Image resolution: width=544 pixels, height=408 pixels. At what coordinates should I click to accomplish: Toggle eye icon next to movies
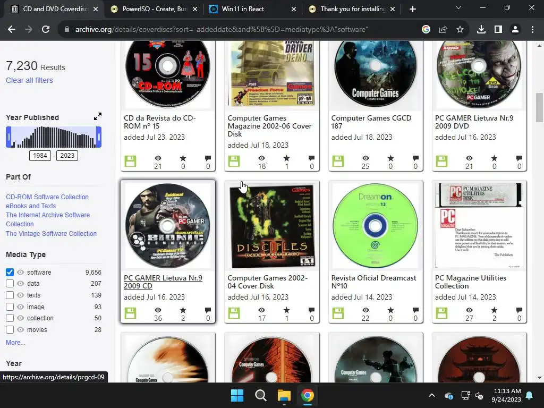pyautogui.click(x=21, y=329)
